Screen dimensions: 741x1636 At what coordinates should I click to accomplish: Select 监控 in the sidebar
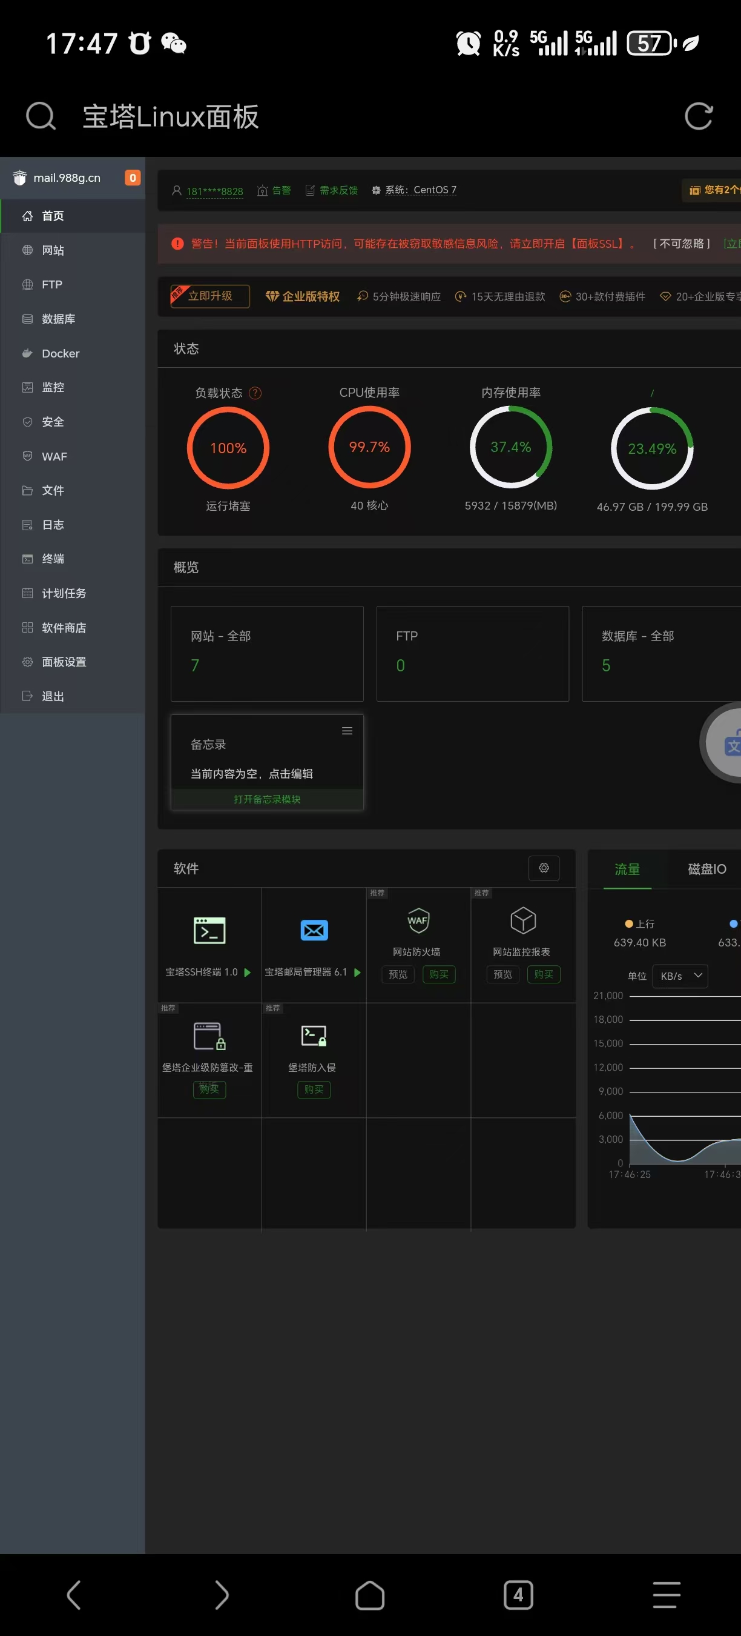pyautogui.click(x=73, y=387)
